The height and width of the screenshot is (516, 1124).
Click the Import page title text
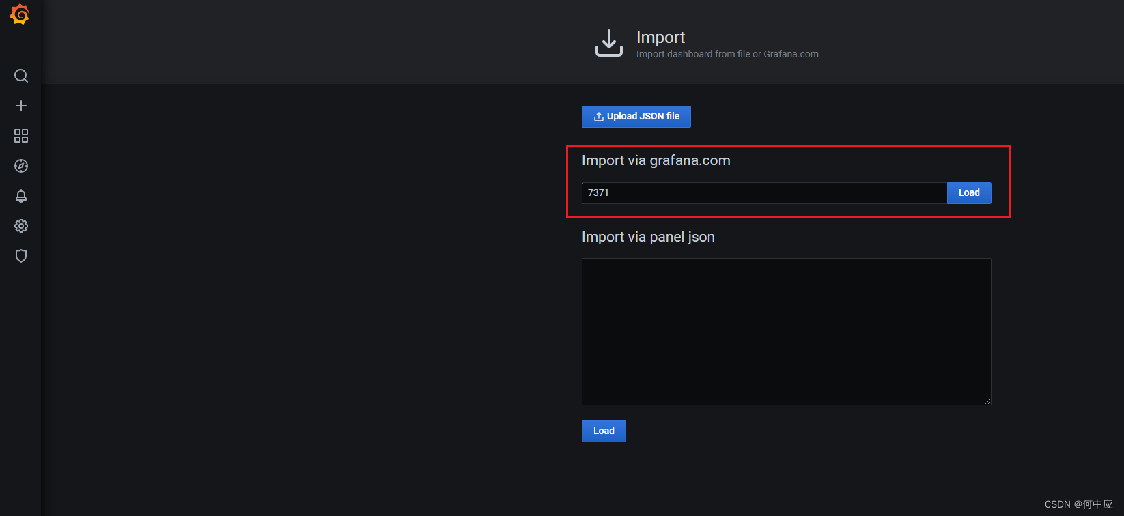(660, 38)
